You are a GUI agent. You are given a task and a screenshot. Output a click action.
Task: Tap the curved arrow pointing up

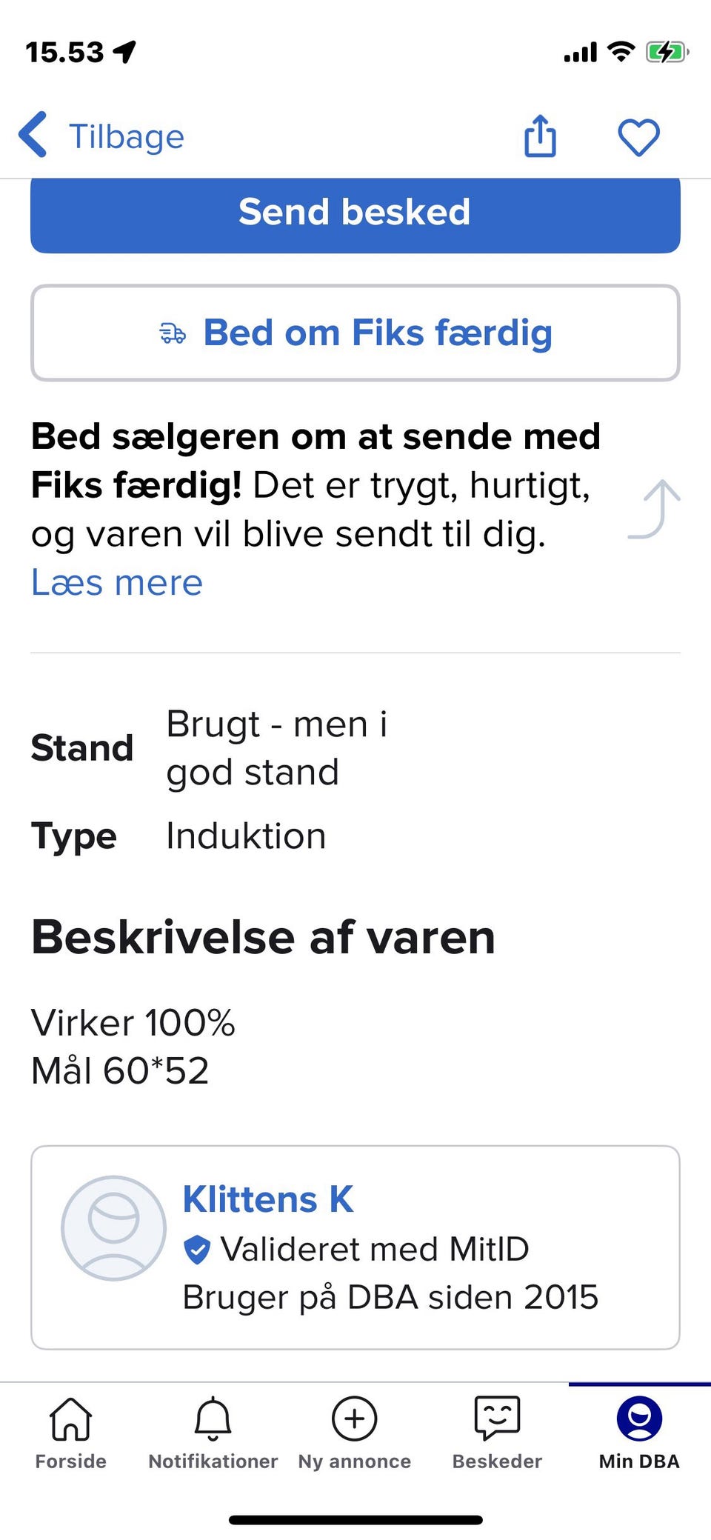[655, 509]
